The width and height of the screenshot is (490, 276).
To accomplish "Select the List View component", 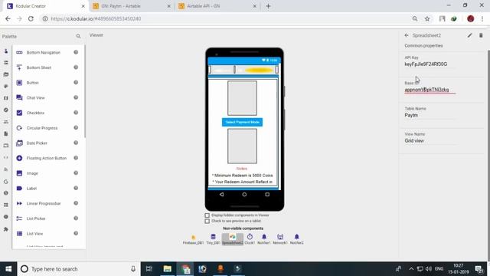I will pos(34,233).
